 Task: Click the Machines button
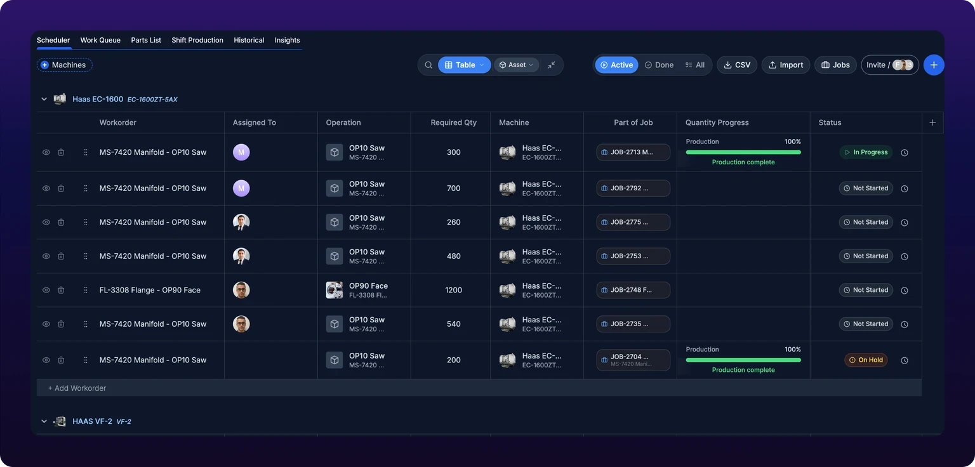[64, 65]
